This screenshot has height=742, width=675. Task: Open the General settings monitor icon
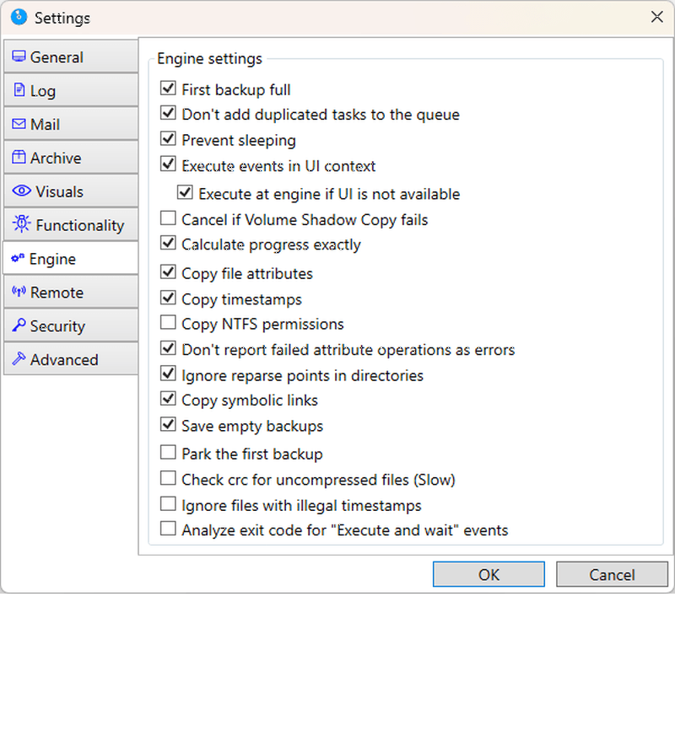tap(19, 56)
